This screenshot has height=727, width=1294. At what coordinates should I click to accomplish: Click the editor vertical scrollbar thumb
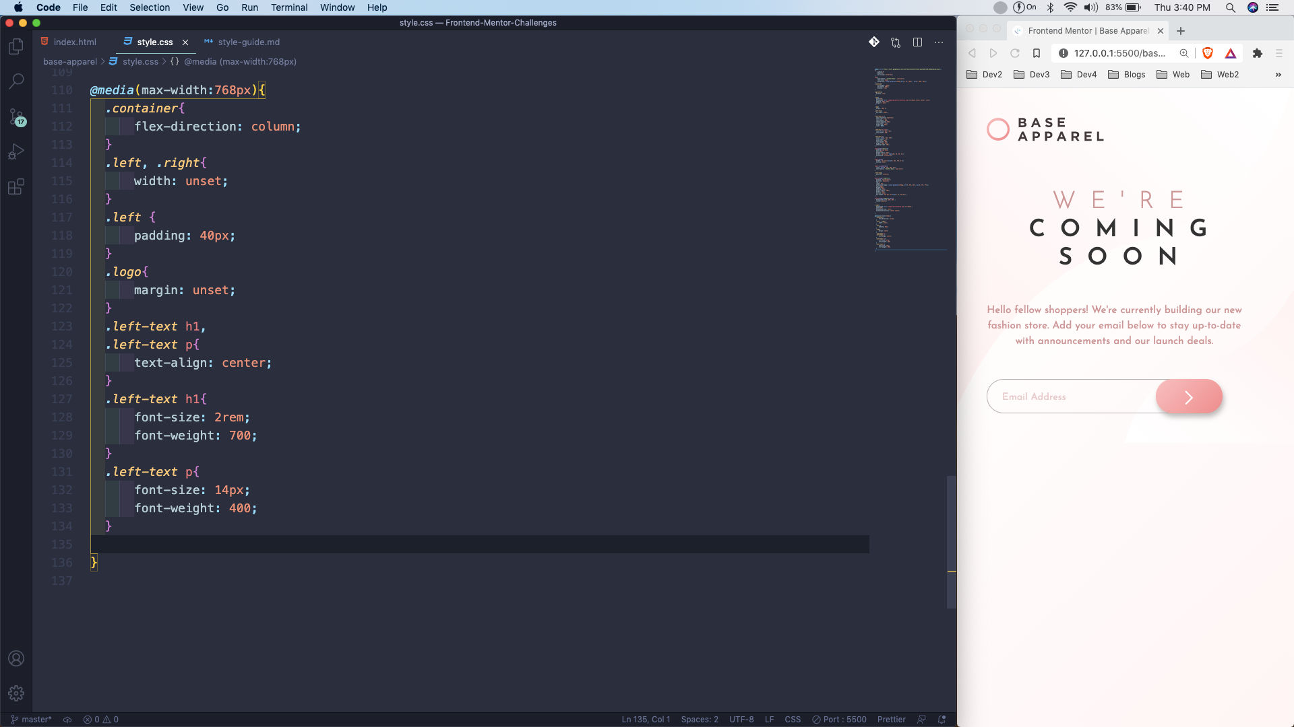point(952,542)
